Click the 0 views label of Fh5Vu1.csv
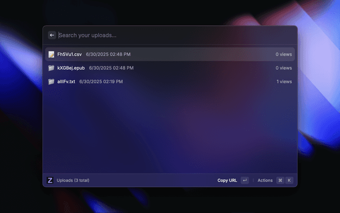Image resolution: width=340 pixels, height=213 pixels. point(284,54)
